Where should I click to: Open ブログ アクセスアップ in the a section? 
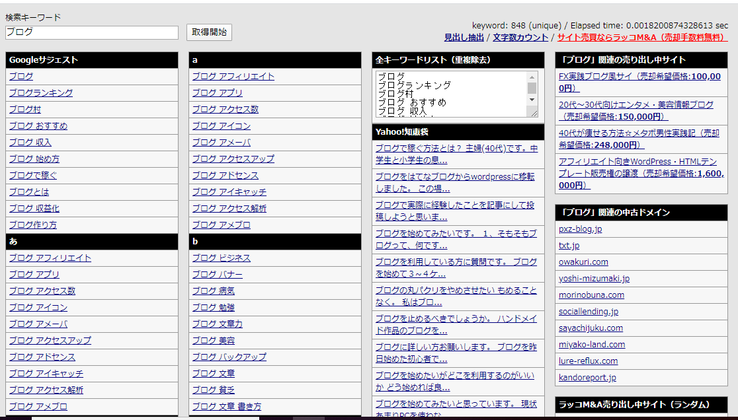pos(233,158)
